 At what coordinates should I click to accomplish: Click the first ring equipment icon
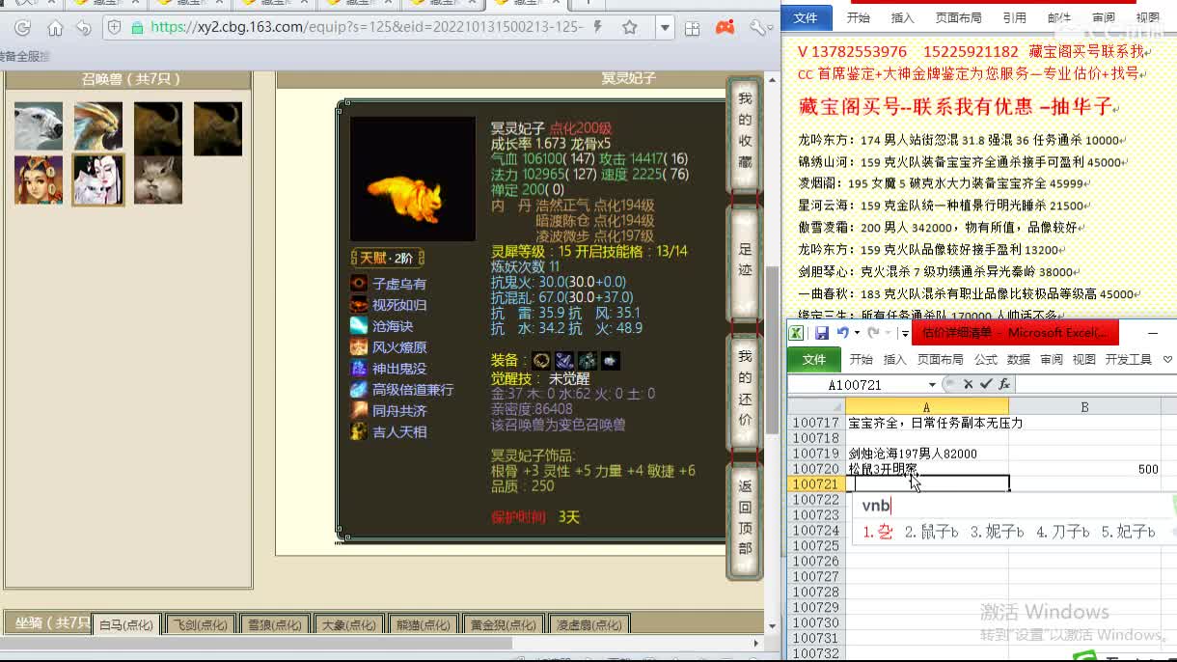click(x=541, y=360)
